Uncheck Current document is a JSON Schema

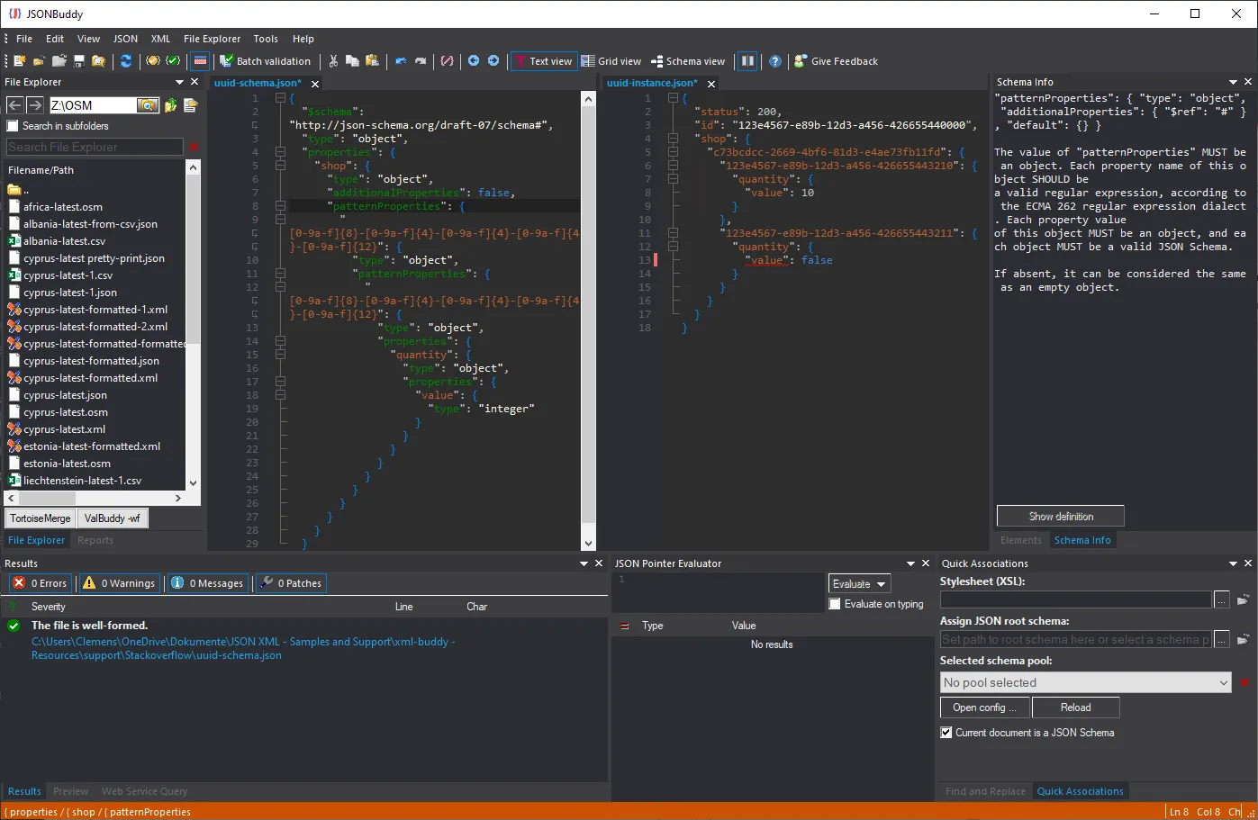tap(946, 733)
